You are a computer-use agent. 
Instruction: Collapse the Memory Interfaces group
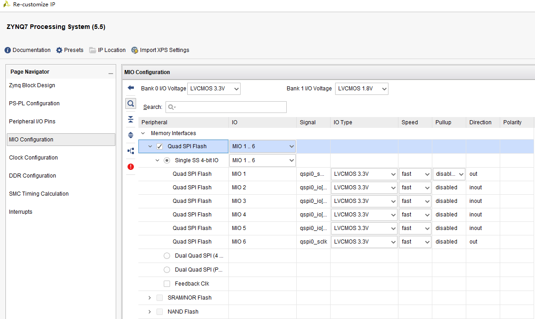pyautogui.click(x=143, y=133)
